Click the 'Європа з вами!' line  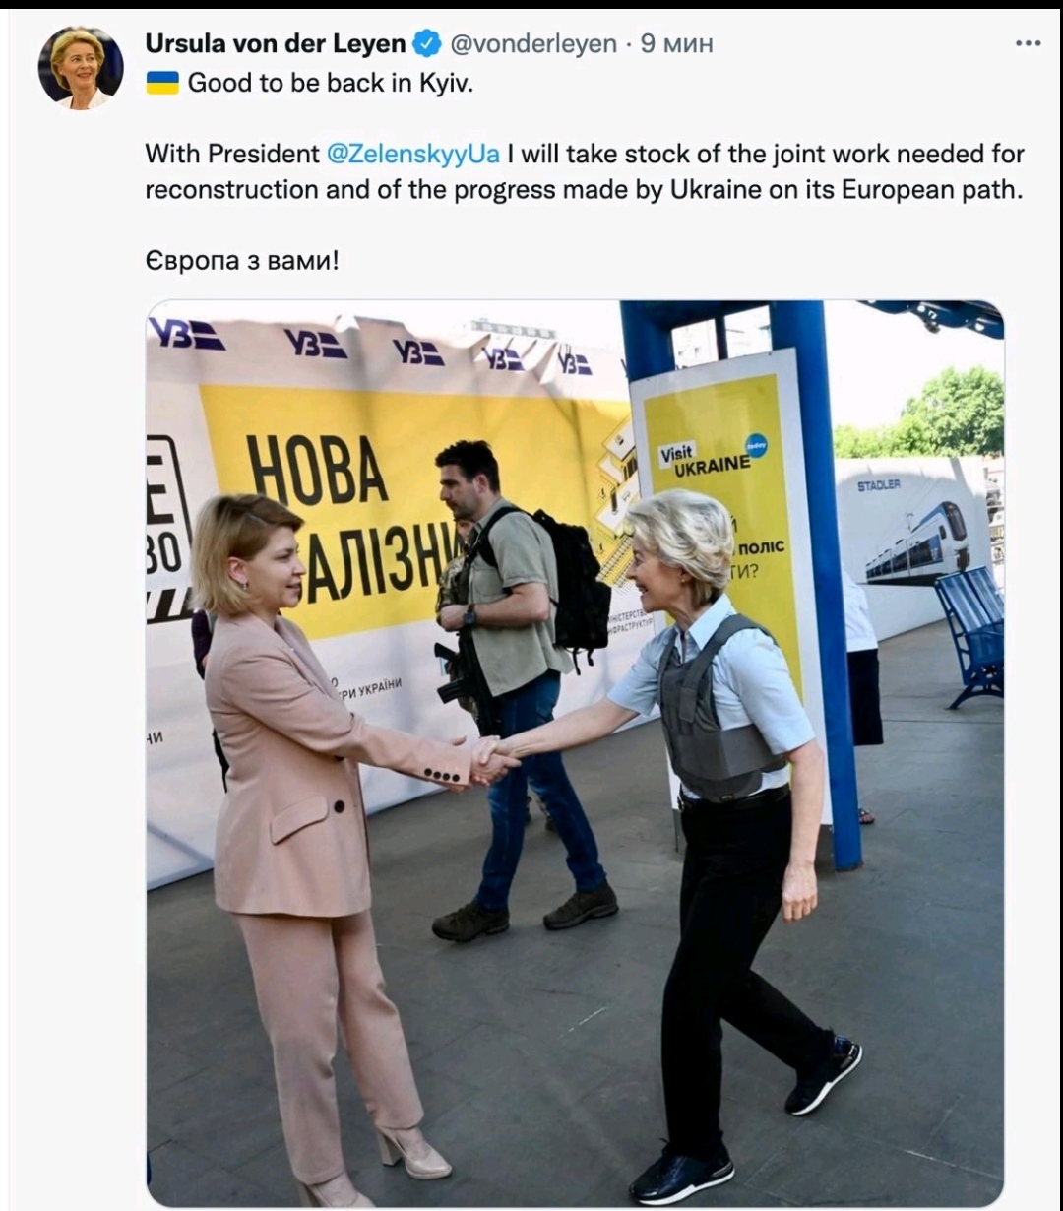pos(242,262)
